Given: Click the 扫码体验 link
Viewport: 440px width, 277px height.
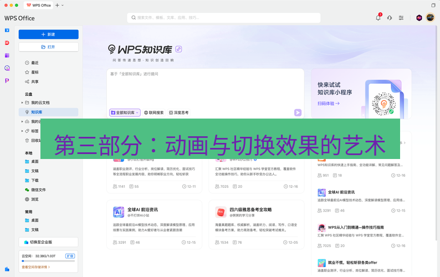Looking at the screenshot, I should [x=328, y=103].
